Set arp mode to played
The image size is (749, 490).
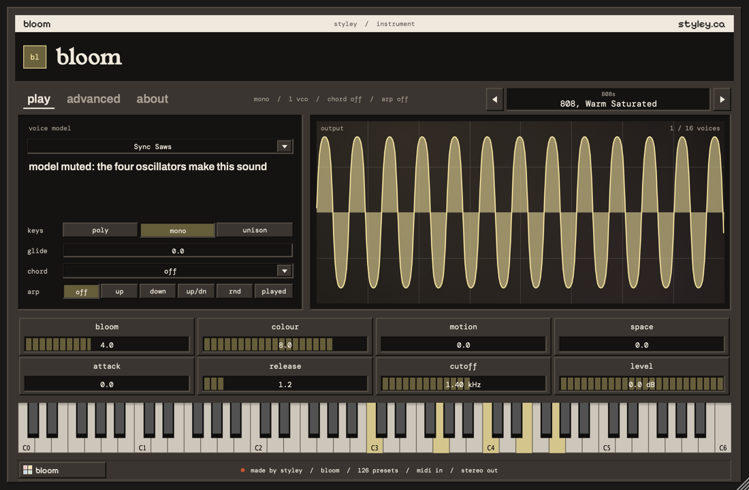(x=274, y=291)
